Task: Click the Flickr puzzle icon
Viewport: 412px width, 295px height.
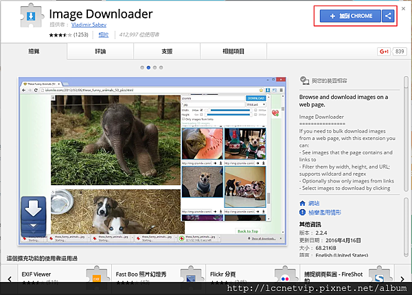Action: [x=285, y=275]
